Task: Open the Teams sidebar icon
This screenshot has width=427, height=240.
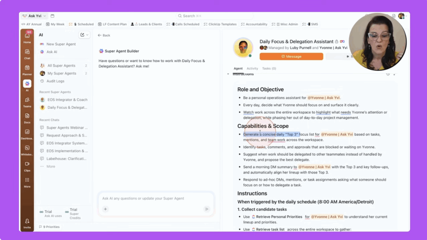Action: [x=27, y=102]
